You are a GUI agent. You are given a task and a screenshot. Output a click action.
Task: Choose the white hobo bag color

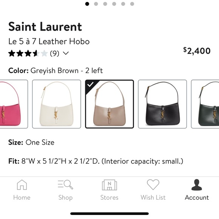[x=56, y=104]
